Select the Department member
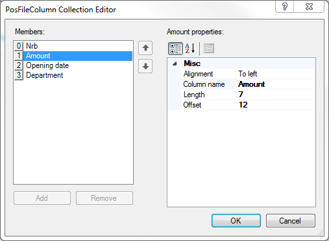The width and height of the screenshot is (329, 241). point(73,75)
